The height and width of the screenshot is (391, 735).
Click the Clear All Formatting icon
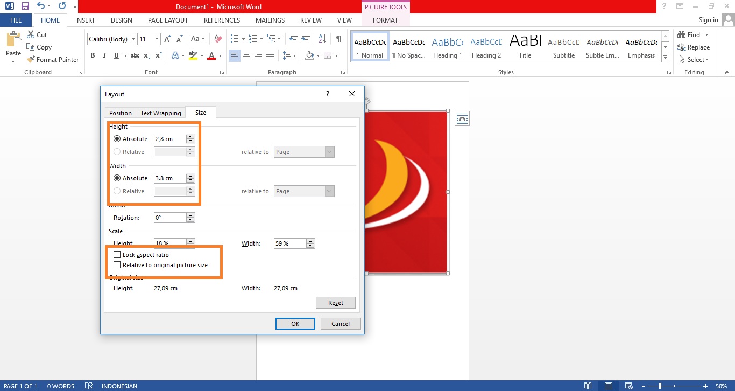point(218,39)
